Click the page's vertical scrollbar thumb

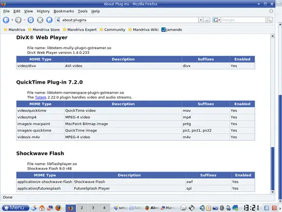272,168
